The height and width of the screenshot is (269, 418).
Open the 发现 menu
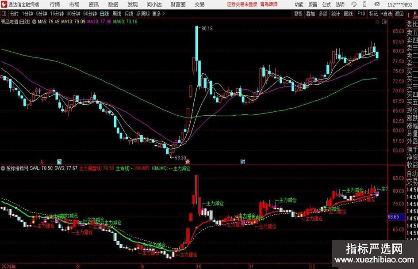[133, 4]
